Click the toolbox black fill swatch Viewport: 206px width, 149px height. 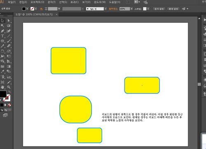click(3, 94)
